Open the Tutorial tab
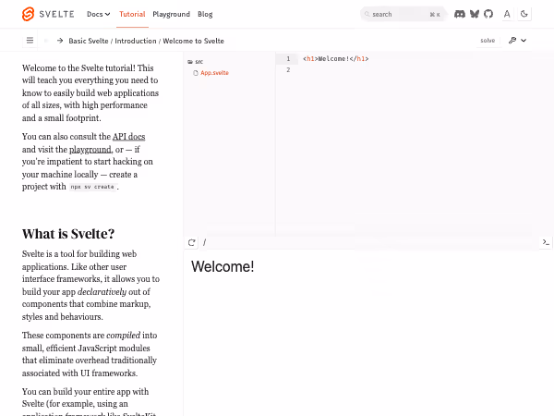The height and width of the screenshot is (416, 554). [132, 14]
